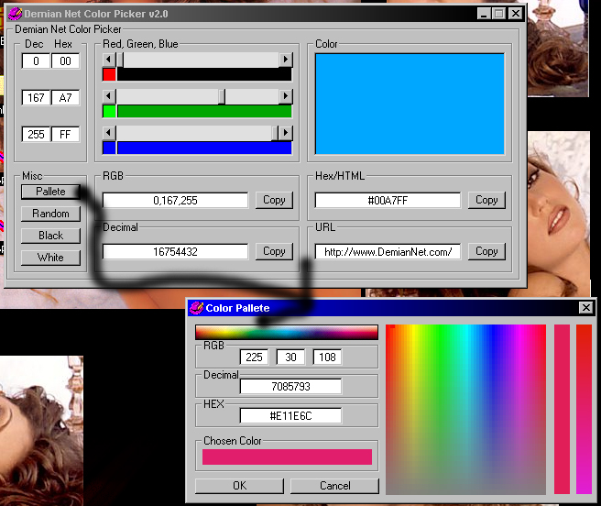Open the Pallete color chooser

click(x=50, y=192)
